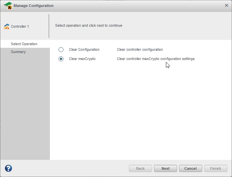Viewport: 232px width, 177px height.
Task: Click the Cancel button
Action: [x=190, y=168]
